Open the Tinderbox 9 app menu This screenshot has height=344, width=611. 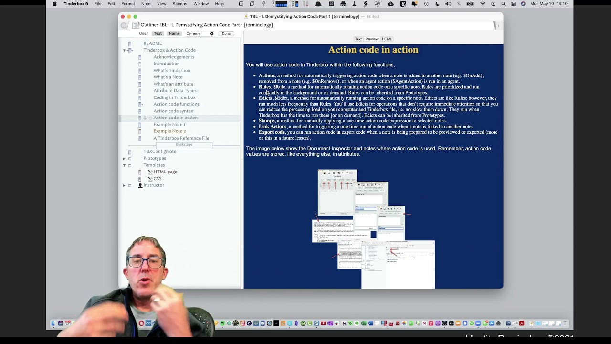pos(76,4)
